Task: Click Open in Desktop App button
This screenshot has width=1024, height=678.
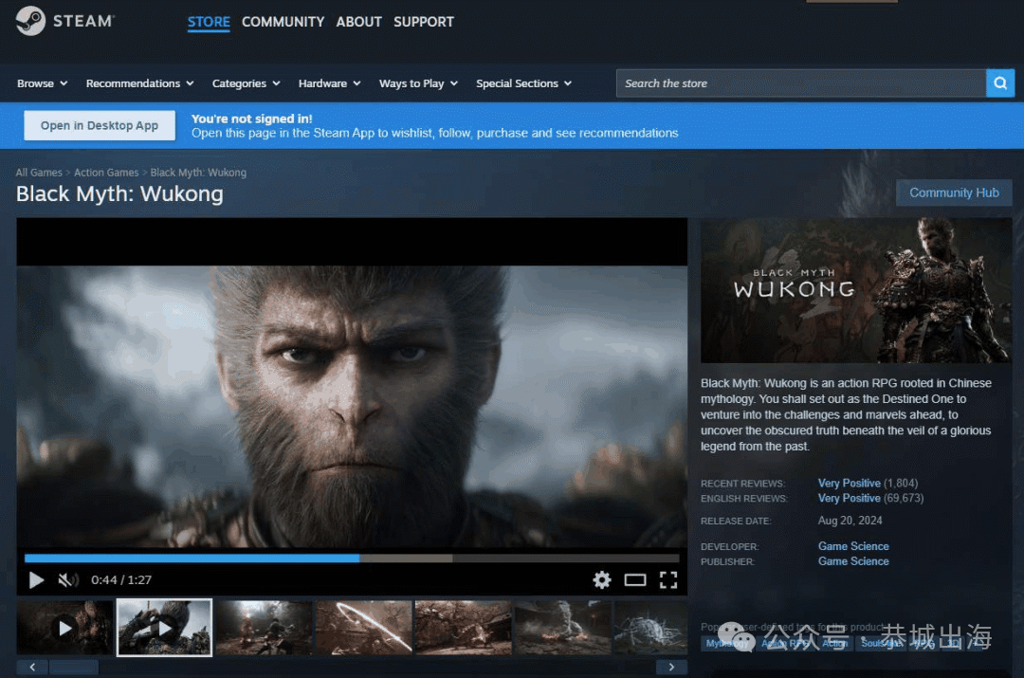Action: pyautogui.click(x=100, y=125)
